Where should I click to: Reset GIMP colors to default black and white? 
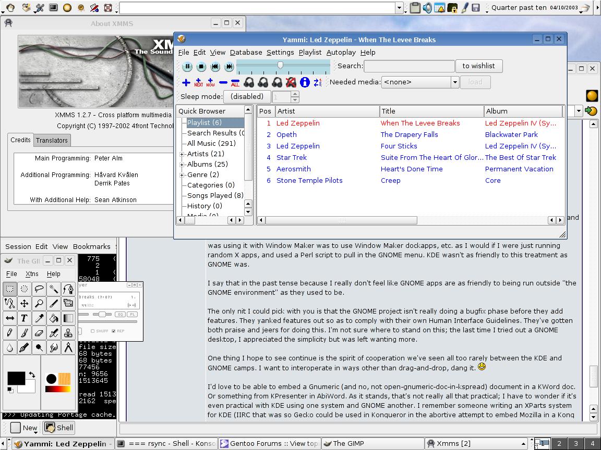click(9, 390)
